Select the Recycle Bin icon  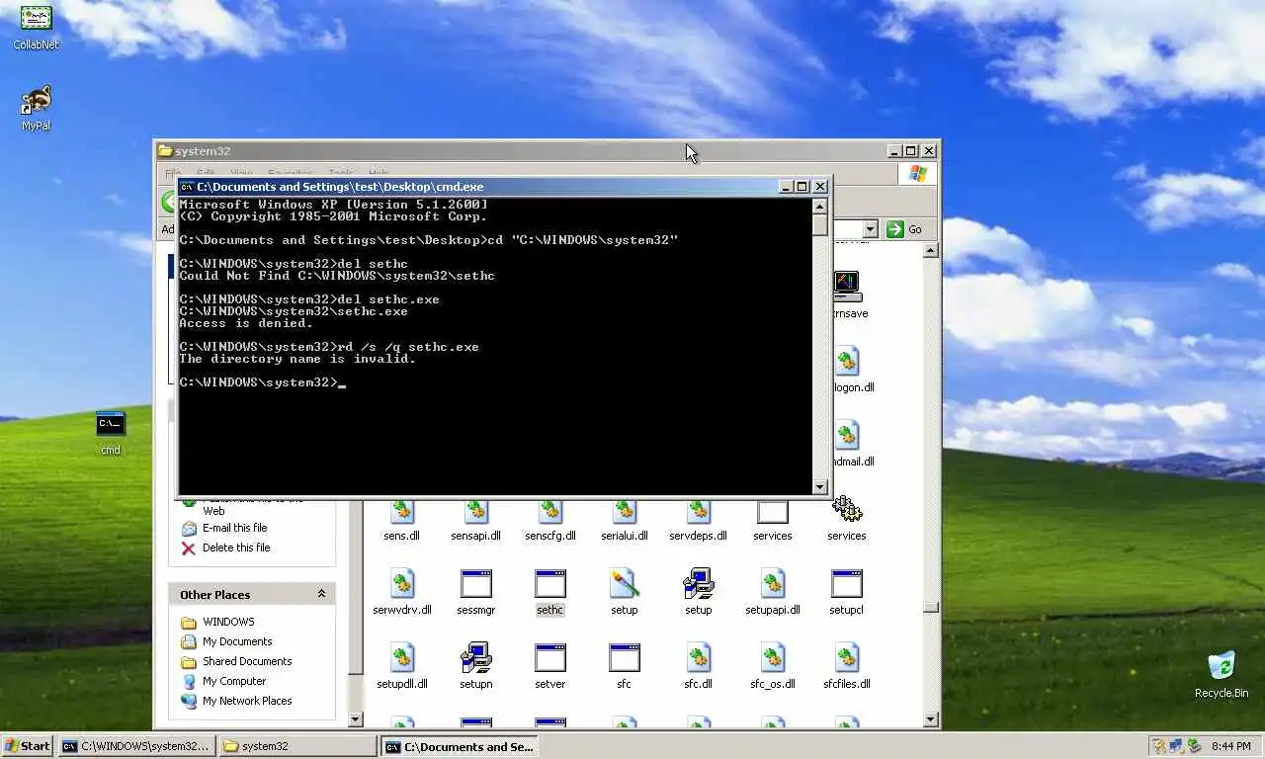tap(1222, 675)
